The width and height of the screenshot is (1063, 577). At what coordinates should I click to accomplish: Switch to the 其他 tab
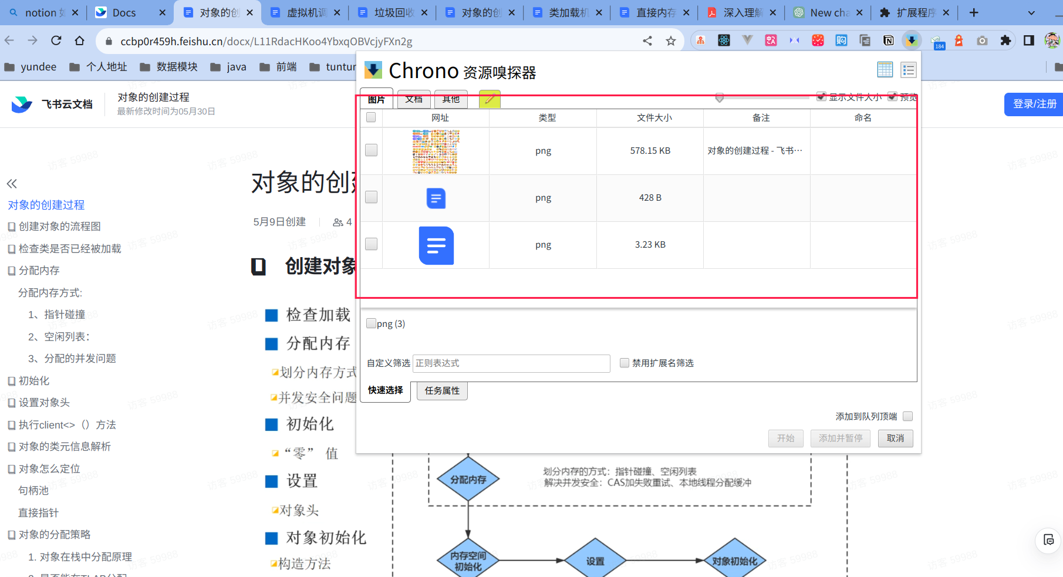coord(451,99)
